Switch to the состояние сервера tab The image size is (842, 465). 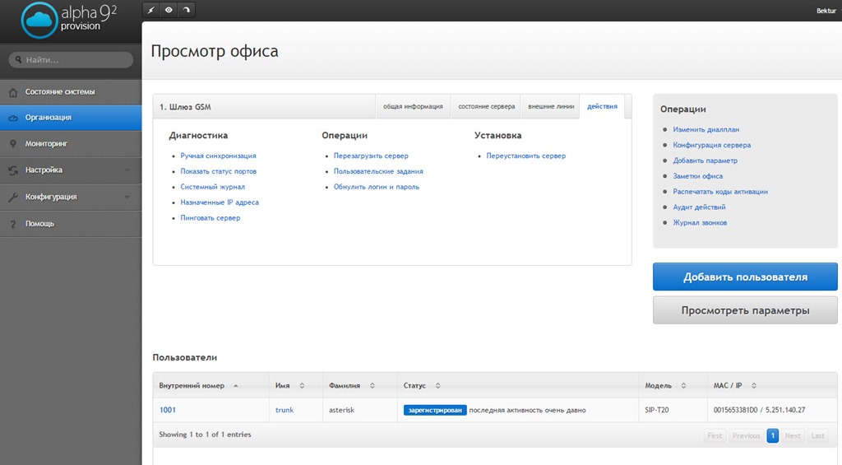click(x=487, y=106)
